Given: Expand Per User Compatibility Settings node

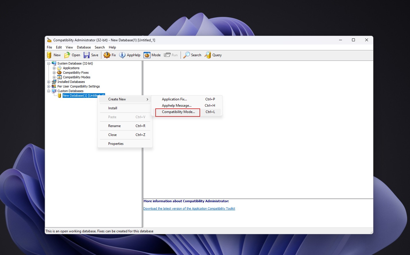Looking at the screenshot, I should pyautogui.click(x=49, y=86).
